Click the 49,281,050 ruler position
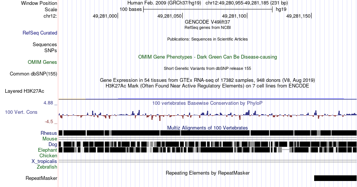The width and height of the screenshot is (357, 187). coord(169,16)
